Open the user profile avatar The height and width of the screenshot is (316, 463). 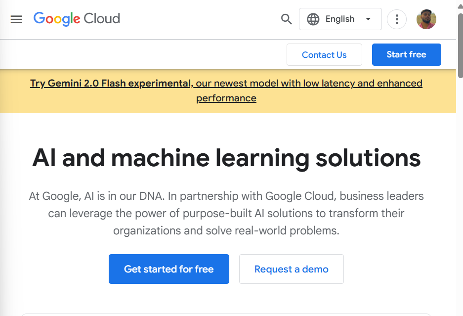(x=426, y=19)
